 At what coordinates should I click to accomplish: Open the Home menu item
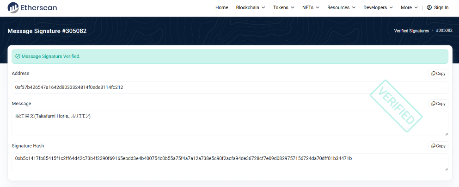(x=222, y=7)
